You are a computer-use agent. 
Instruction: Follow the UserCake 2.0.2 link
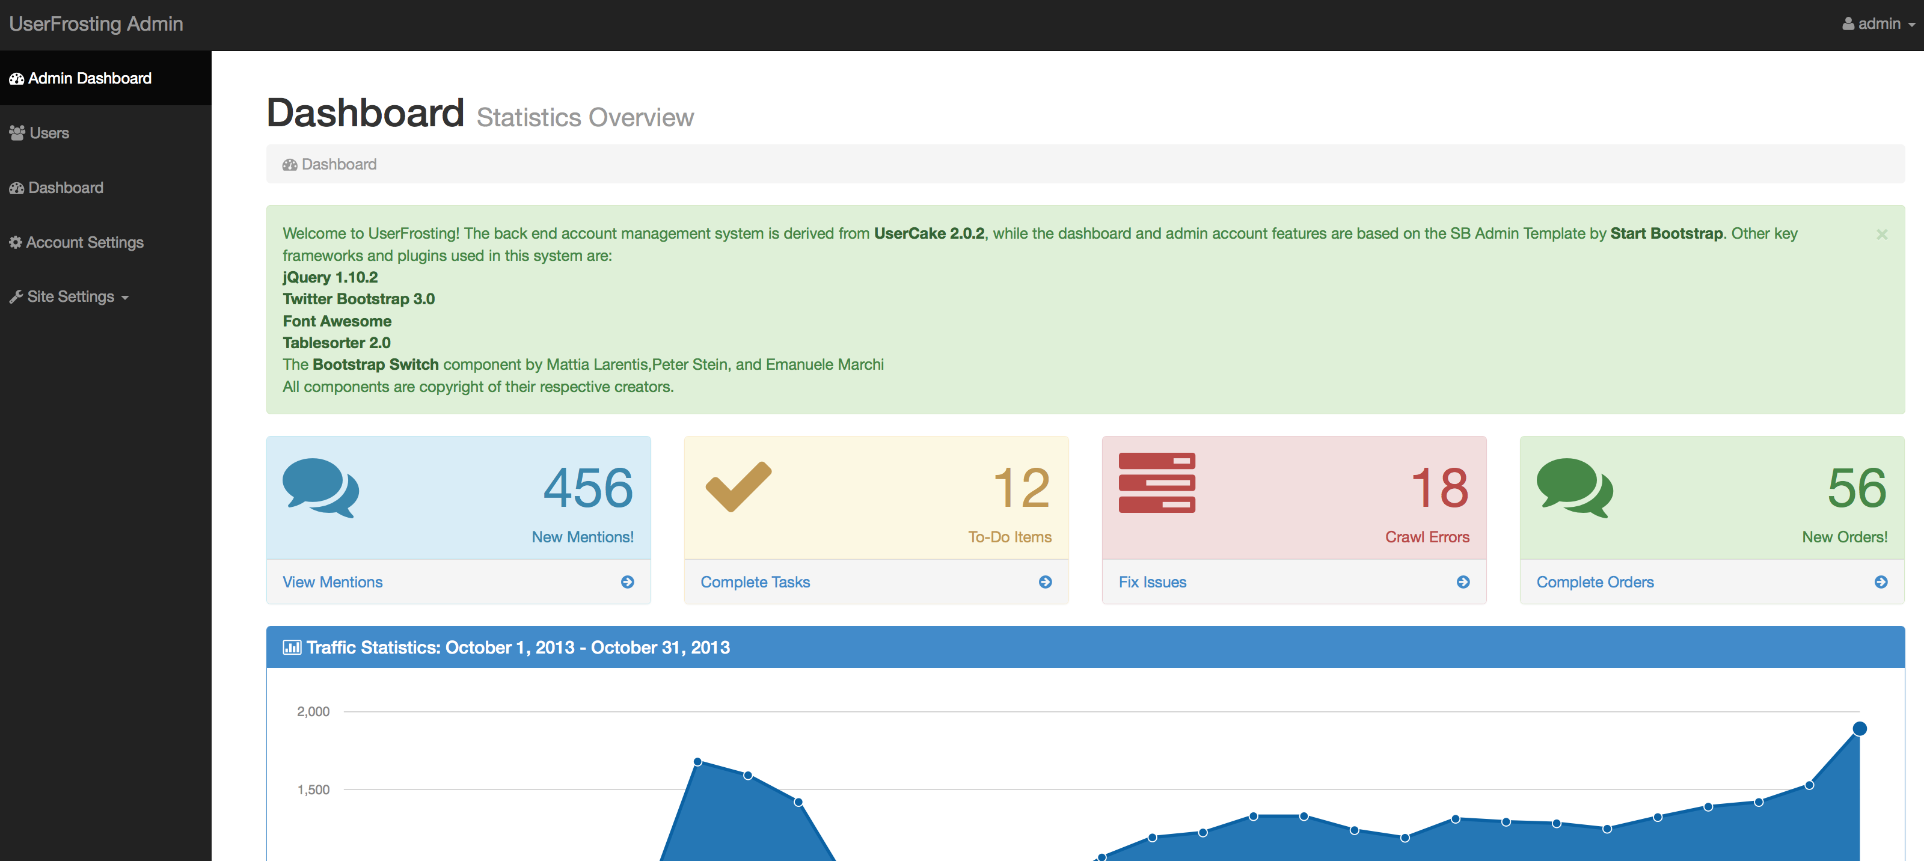point(928,233)
